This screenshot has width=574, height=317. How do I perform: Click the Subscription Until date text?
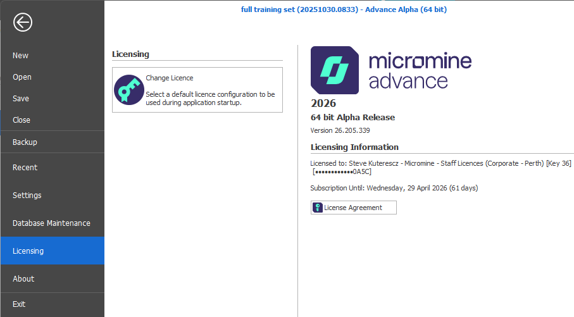coord(394,188)
